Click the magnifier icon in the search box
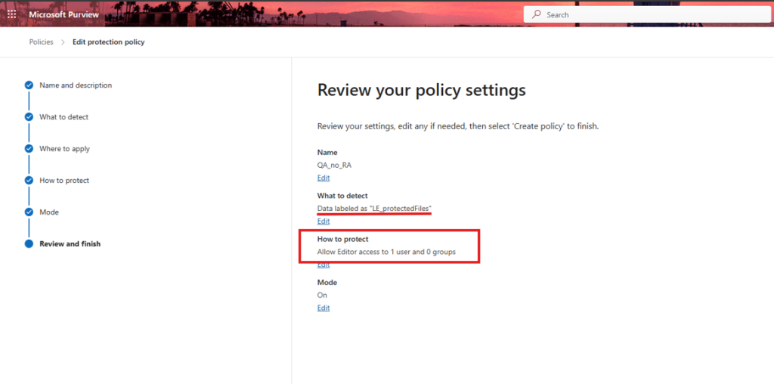 (537, 14)
